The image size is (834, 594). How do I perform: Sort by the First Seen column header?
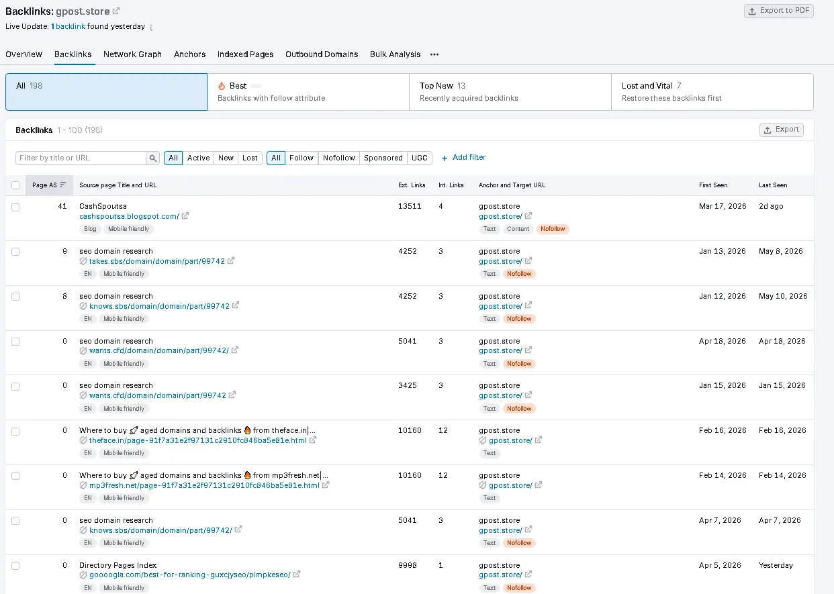pyautogui.click(x=713, y=185)
